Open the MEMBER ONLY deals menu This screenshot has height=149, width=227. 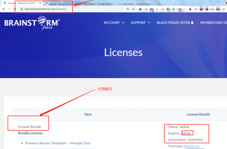(x=213, y=23)
